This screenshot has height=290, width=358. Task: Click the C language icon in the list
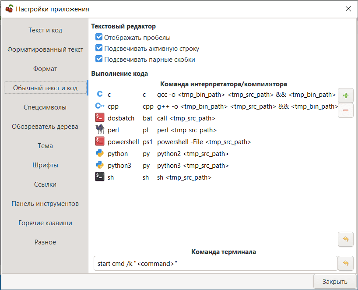pos(100,94)
